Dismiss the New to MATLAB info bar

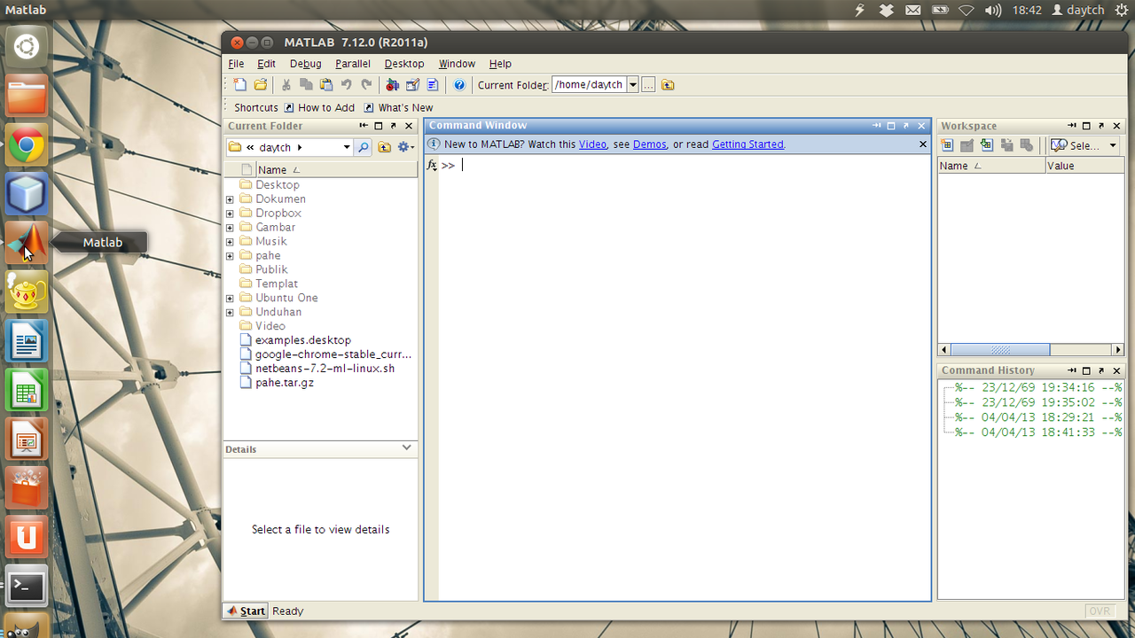click(x=922, y=144)
